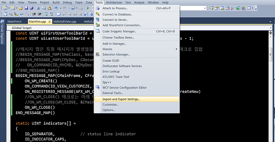Choose Create GUID menu entry
The image size is (275, 142).
coord(137,61)
